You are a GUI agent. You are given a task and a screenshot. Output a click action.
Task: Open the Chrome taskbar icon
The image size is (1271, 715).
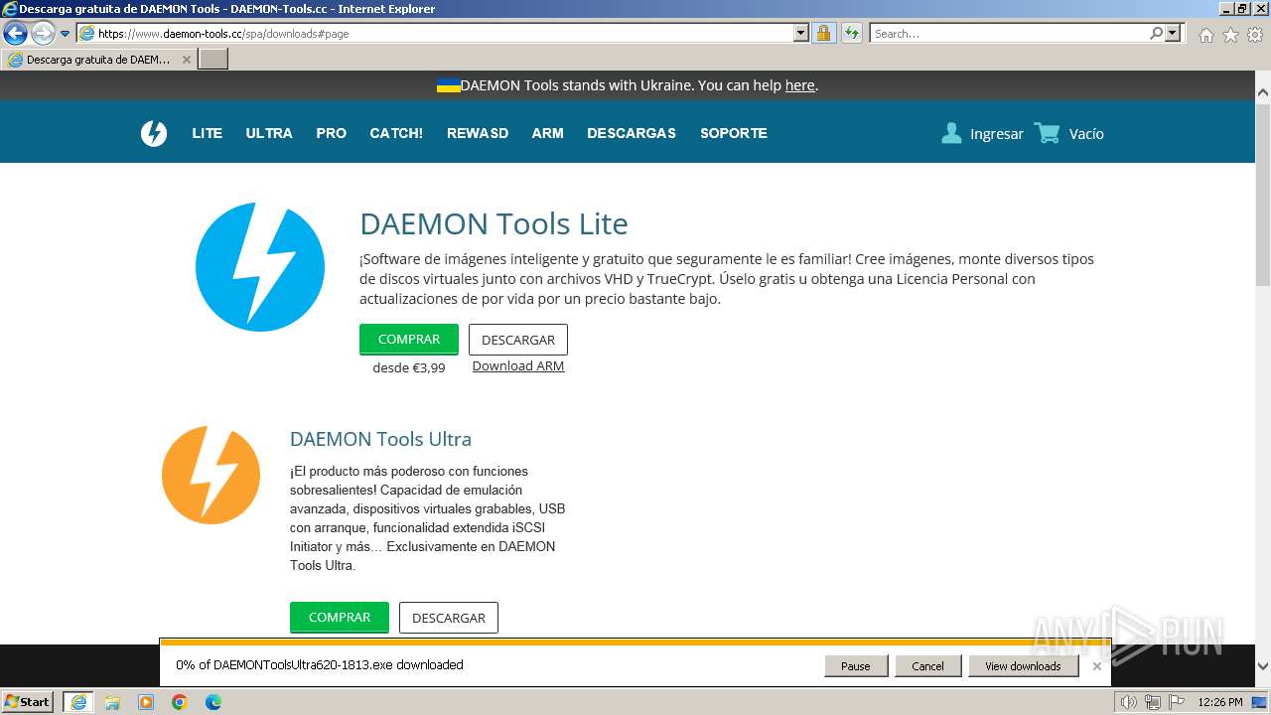click(180, 702)
